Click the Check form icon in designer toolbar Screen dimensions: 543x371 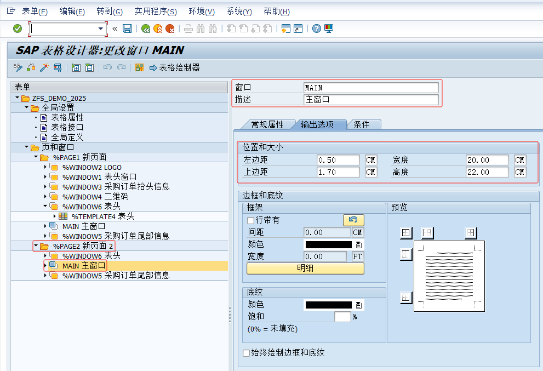click(x=31, y=67)
